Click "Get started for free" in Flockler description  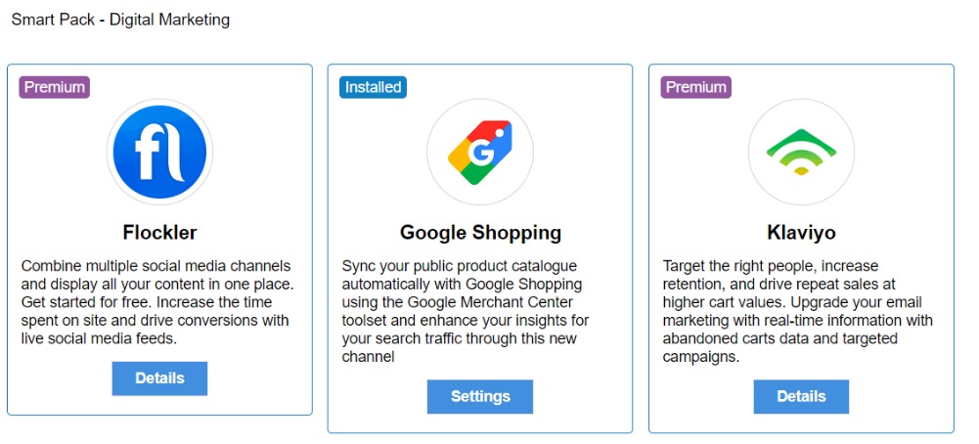coord(91,302)
